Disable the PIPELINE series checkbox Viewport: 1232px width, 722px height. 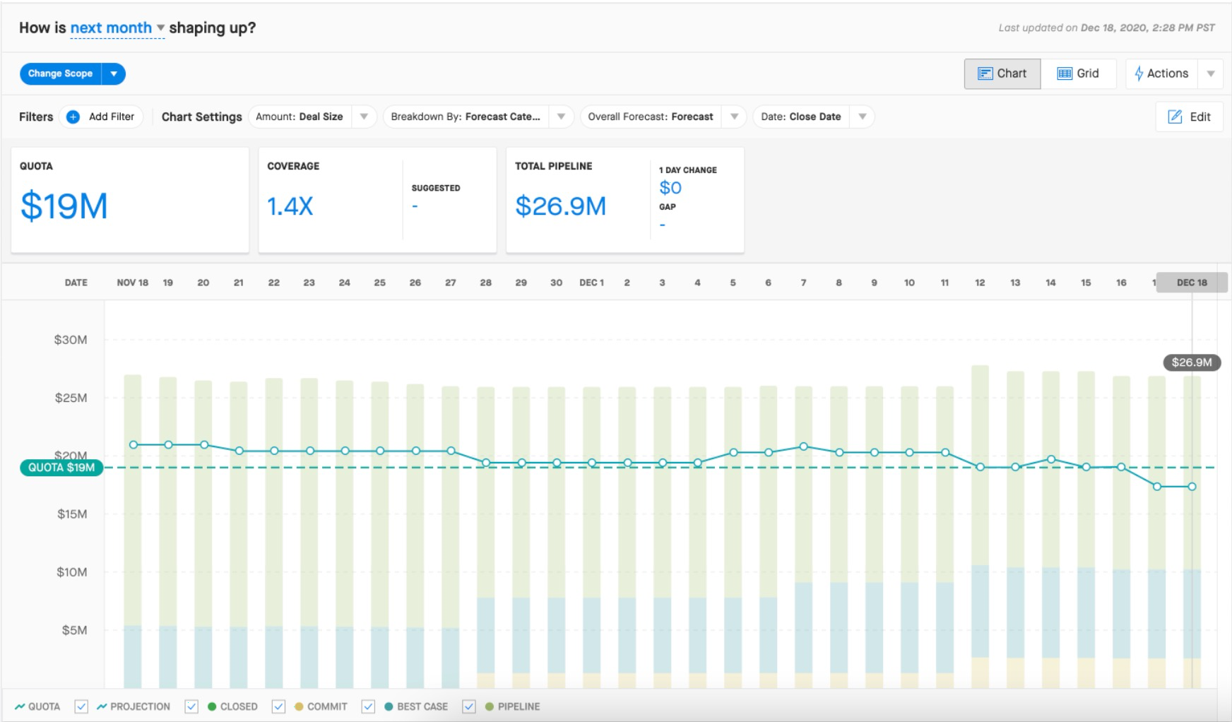pos(469,706)
